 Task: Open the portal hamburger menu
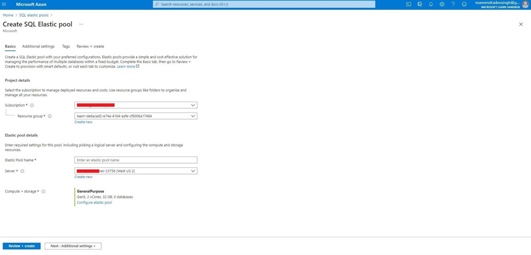(4, 4)
